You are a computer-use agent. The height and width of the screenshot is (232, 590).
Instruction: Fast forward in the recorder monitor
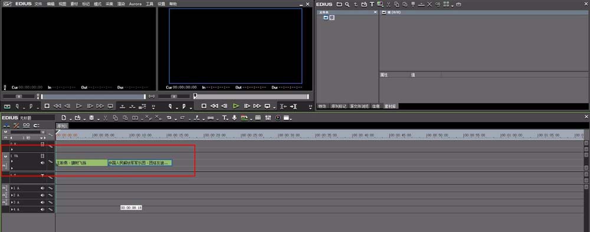[257, 106]
